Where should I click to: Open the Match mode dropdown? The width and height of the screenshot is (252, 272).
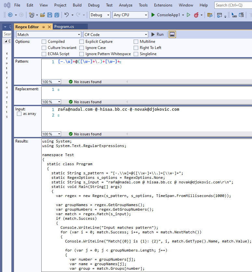point(49,34)
